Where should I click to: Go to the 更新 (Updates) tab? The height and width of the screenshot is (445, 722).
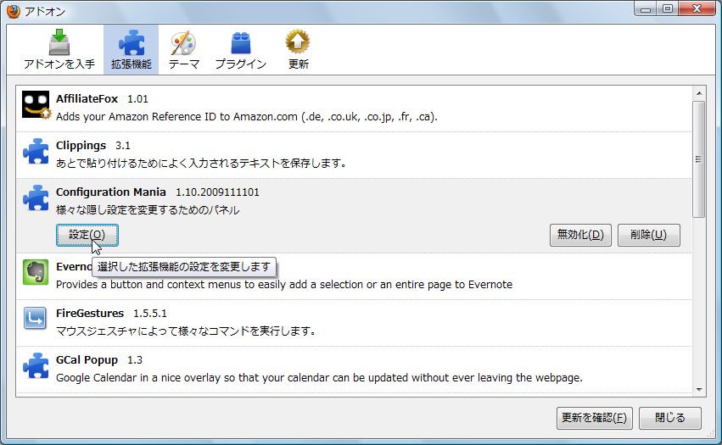point(298,50)
